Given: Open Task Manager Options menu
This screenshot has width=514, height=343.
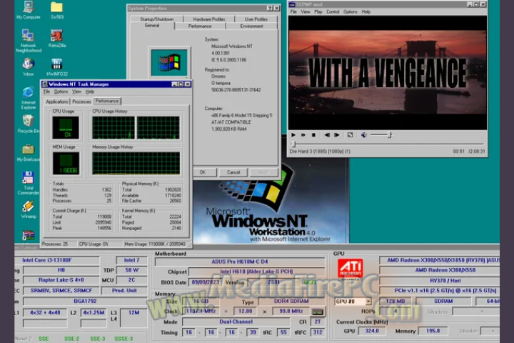Looking at the screenshot, I should click(61, 91).
